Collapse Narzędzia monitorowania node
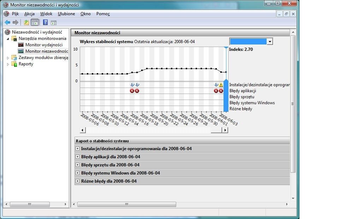Image resolution: width=339 pixels, height=219 pixels. click(8, 38)
